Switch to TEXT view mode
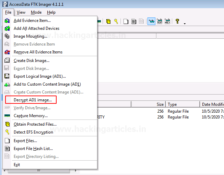Viewport: 224px width, 175px height. click(160, 21)
